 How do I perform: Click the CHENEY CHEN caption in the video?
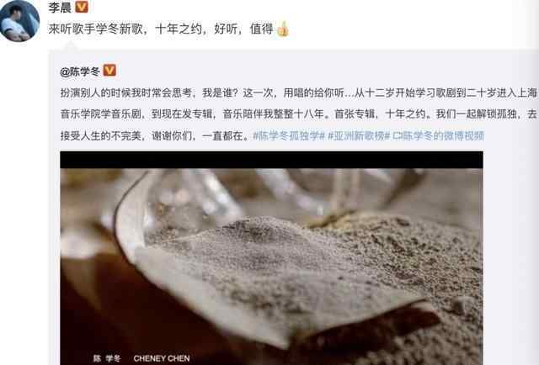click(162, 358)
